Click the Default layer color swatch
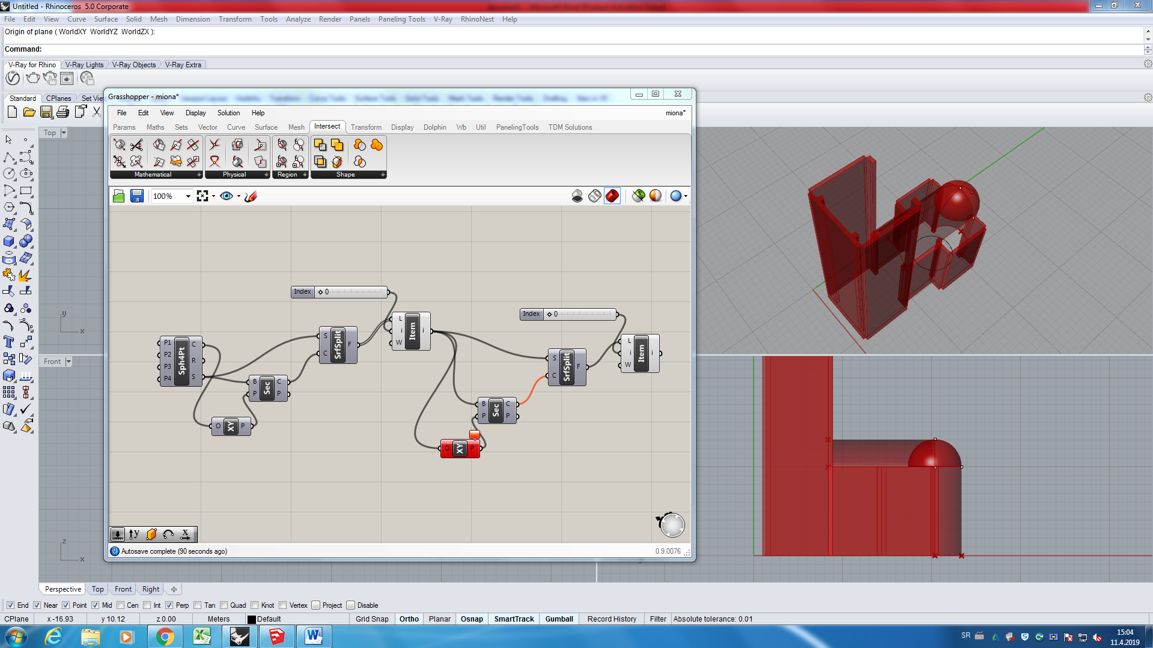Viewport: 1153px width, 648px height. coord(252,619)
